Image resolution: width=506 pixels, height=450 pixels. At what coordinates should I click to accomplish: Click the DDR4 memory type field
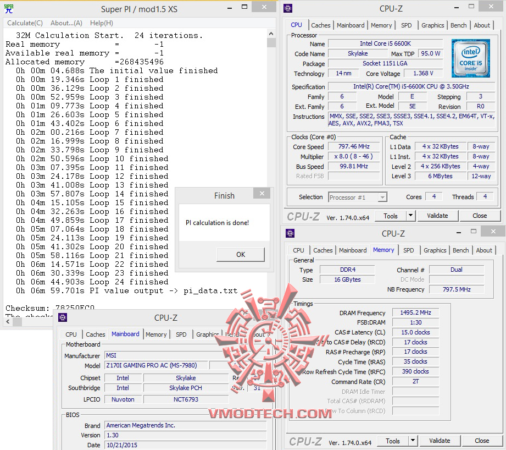click(348, 270)
